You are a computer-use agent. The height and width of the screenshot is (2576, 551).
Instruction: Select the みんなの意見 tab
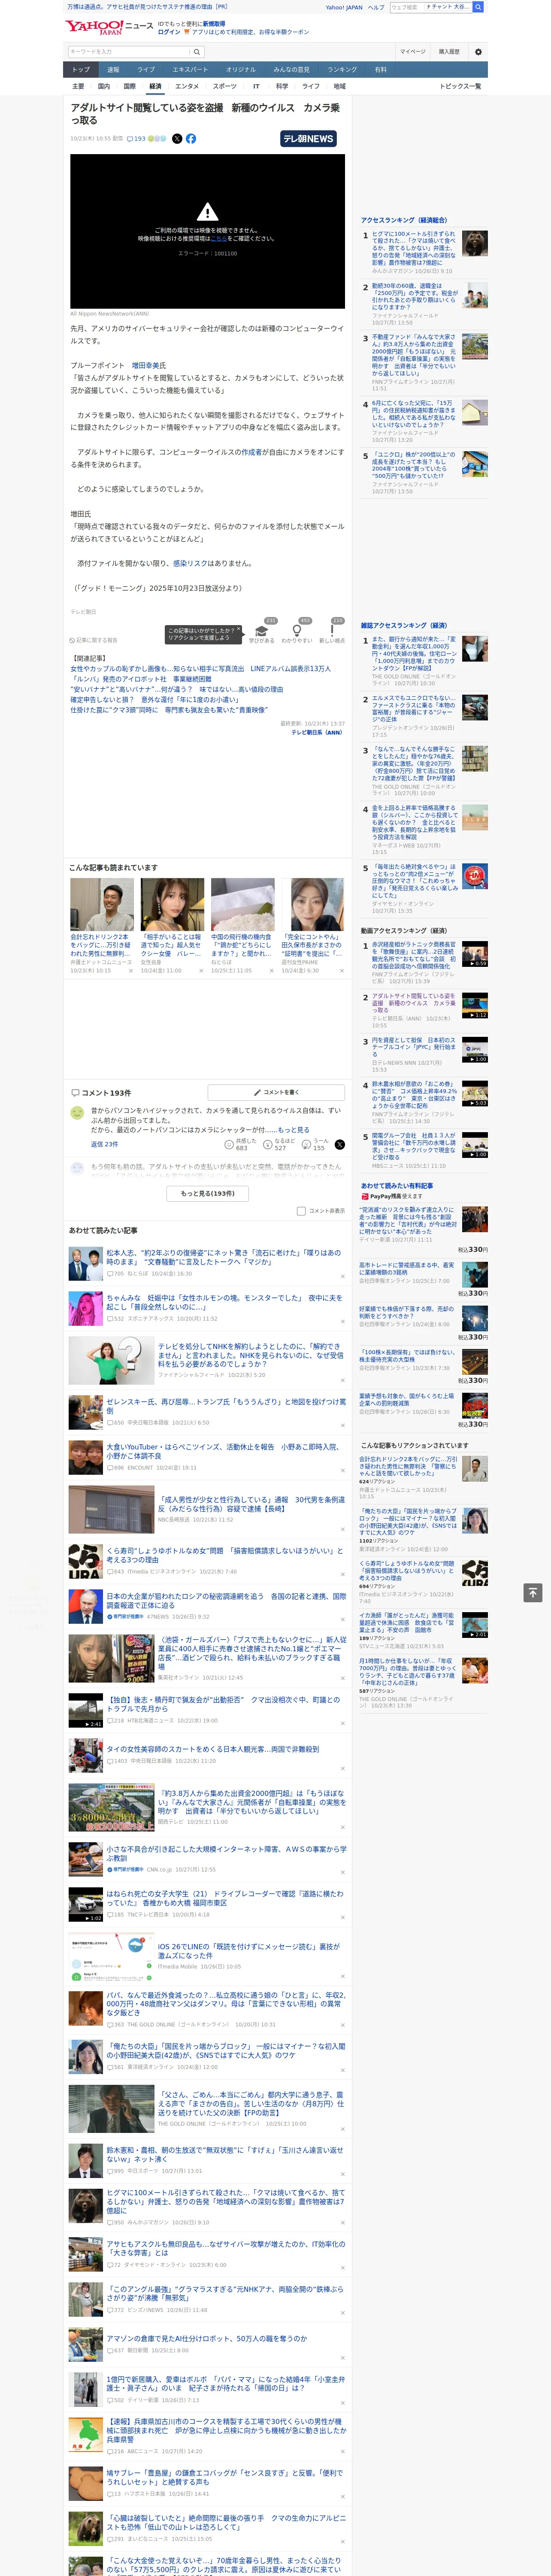pyautogui.click(x=291, y=70)
